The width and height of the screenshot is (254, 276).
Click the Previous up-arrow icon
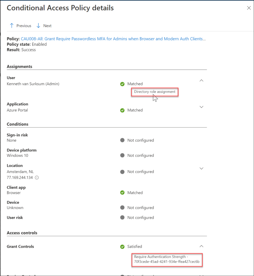pos(11,25)
